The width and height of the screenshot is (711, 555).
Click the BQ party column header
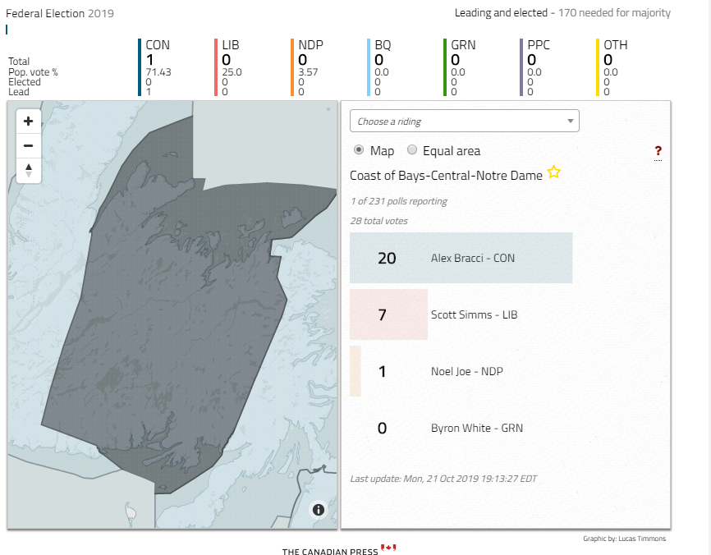coord(383,45)
